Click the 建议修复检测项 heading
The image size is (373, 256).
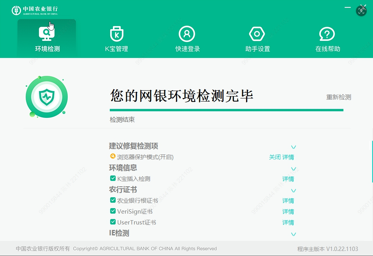134,146
